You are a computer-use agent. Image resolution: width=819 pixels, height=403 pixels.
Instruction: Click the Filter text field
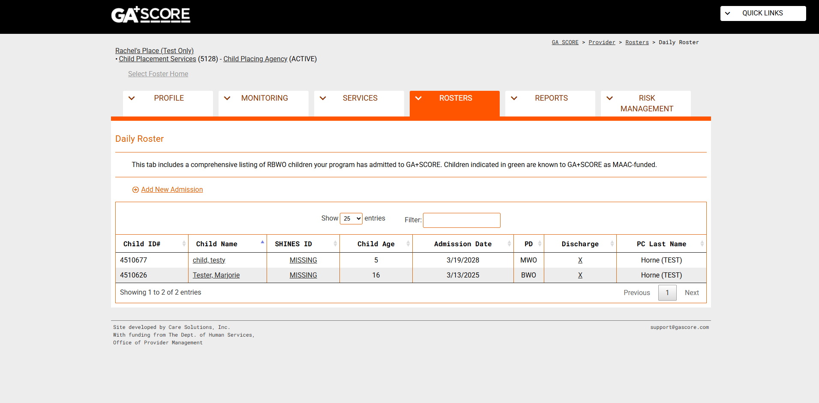coord(461,220)
